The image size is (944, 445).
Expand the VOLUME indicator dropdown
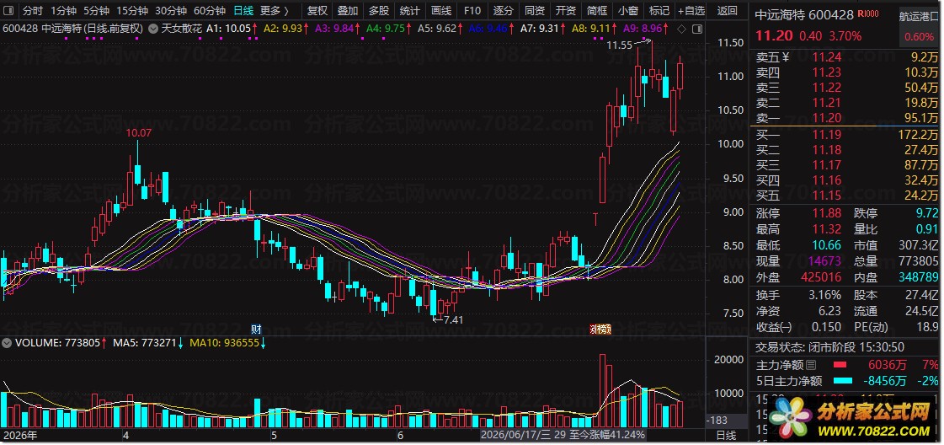tap(8, 343)
